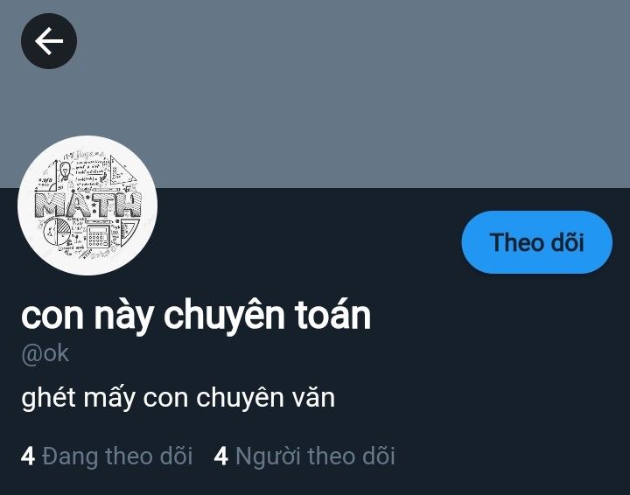Follow the account with Theo dõi
The height and width of the screenshot is (495, 630).
pos(536,242)
